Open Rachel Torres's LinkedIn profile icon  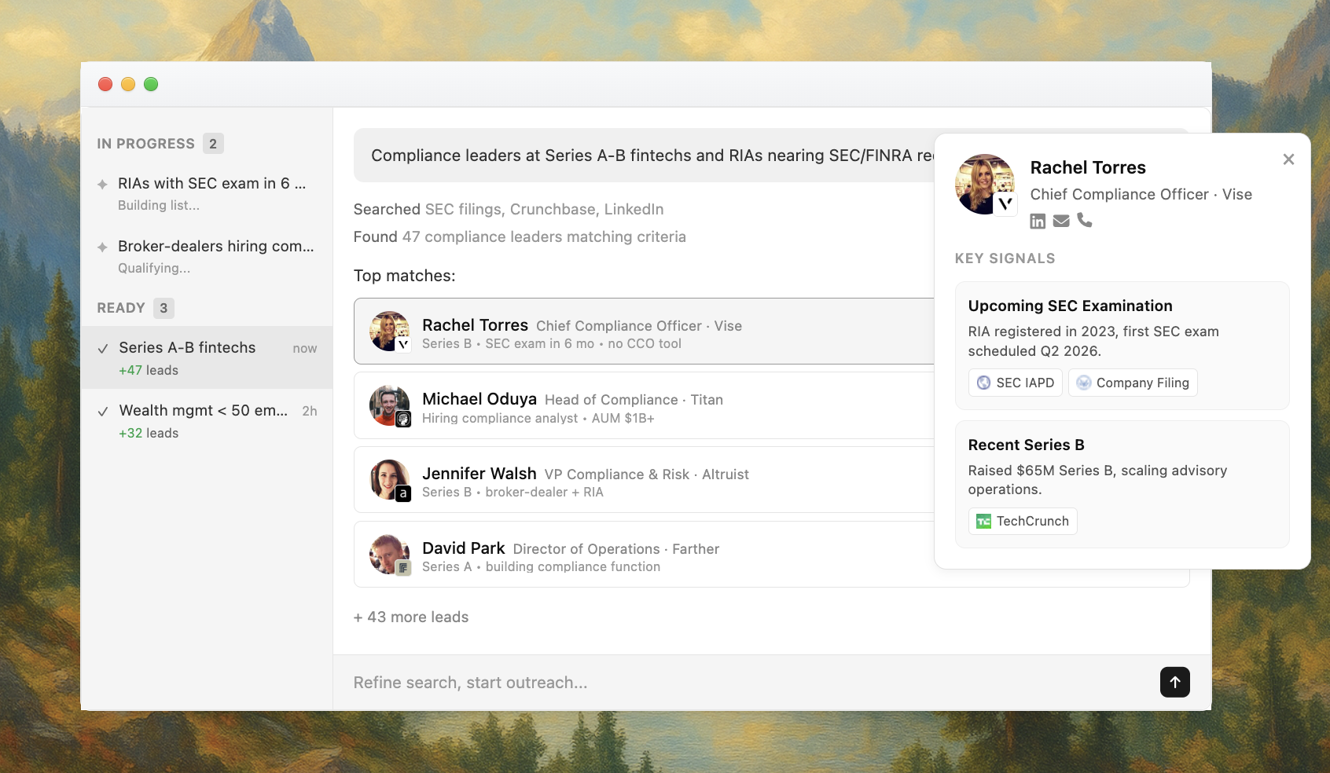pyautogui.click(x=1038, y=222)
